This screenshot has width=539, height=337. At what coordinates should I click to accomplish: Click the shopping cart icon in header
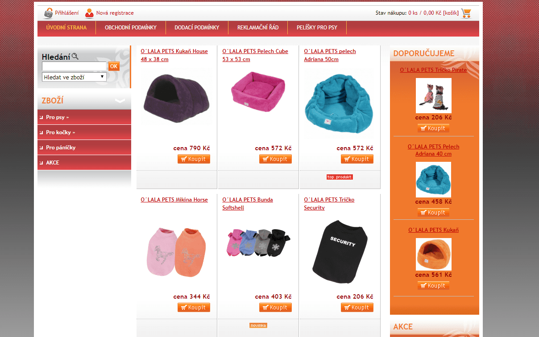point(466,13)
